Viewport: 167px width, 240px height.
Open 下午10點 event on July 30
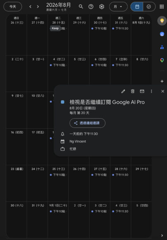[99, 29]
